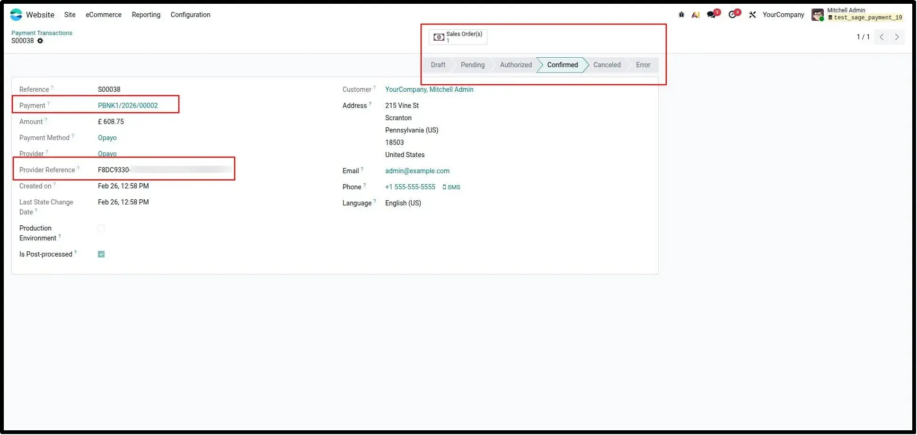Click the Odoo Website app logo
Screen dimensions: 917x435
pos(16,15)
